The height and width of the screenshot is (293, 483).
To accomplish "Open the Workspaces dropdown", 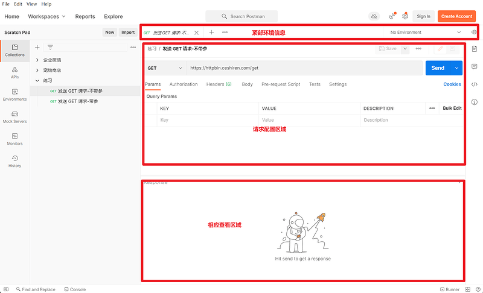I will (46, 16).
